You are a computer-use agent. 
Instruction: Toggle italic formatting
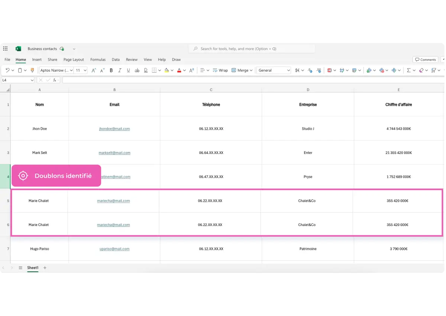tap(120, 70)
